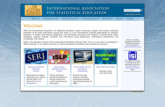Open Online IASE and ISI Conference Proceedings link
This screenshot has width=165, height=107.
(x=82, y=69)
